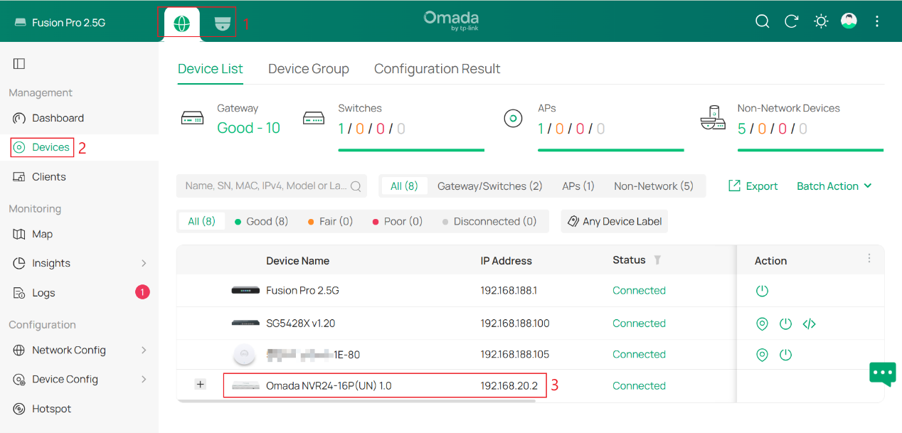Toggle the light/dark theme sun icon
The width and height of the screenshot is (902, 433).
point(821,21)
